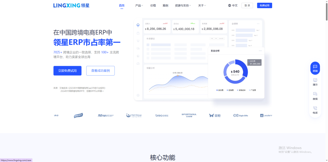Click the H&H Group partner logo

point(134,115)
